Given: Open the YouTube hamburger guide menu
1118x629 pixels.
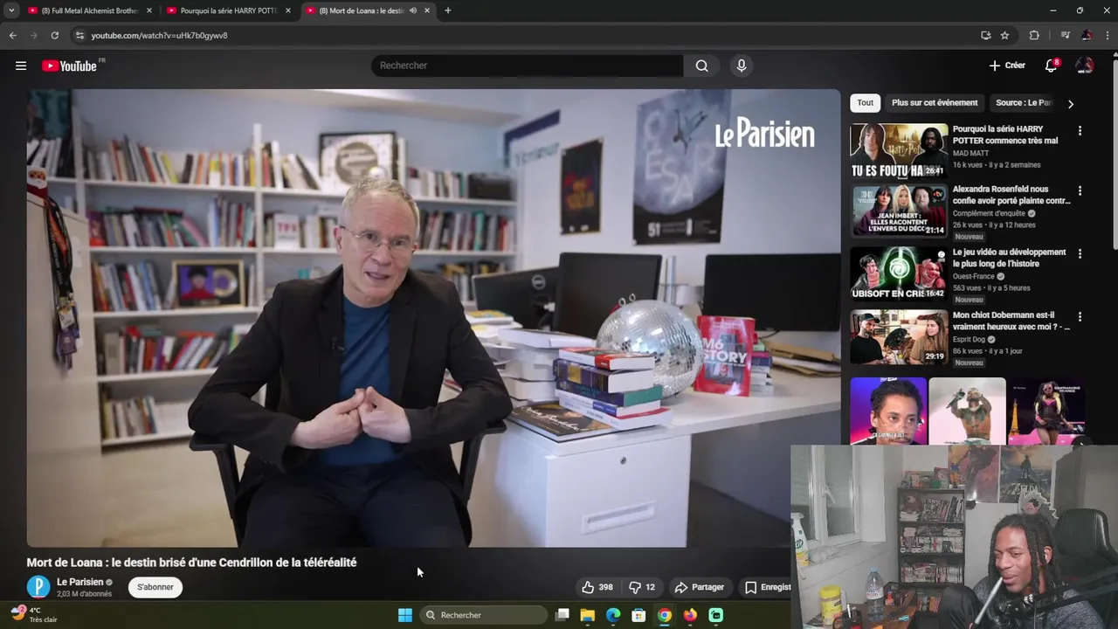Looking at the screenshot, I should click(21, 66).
